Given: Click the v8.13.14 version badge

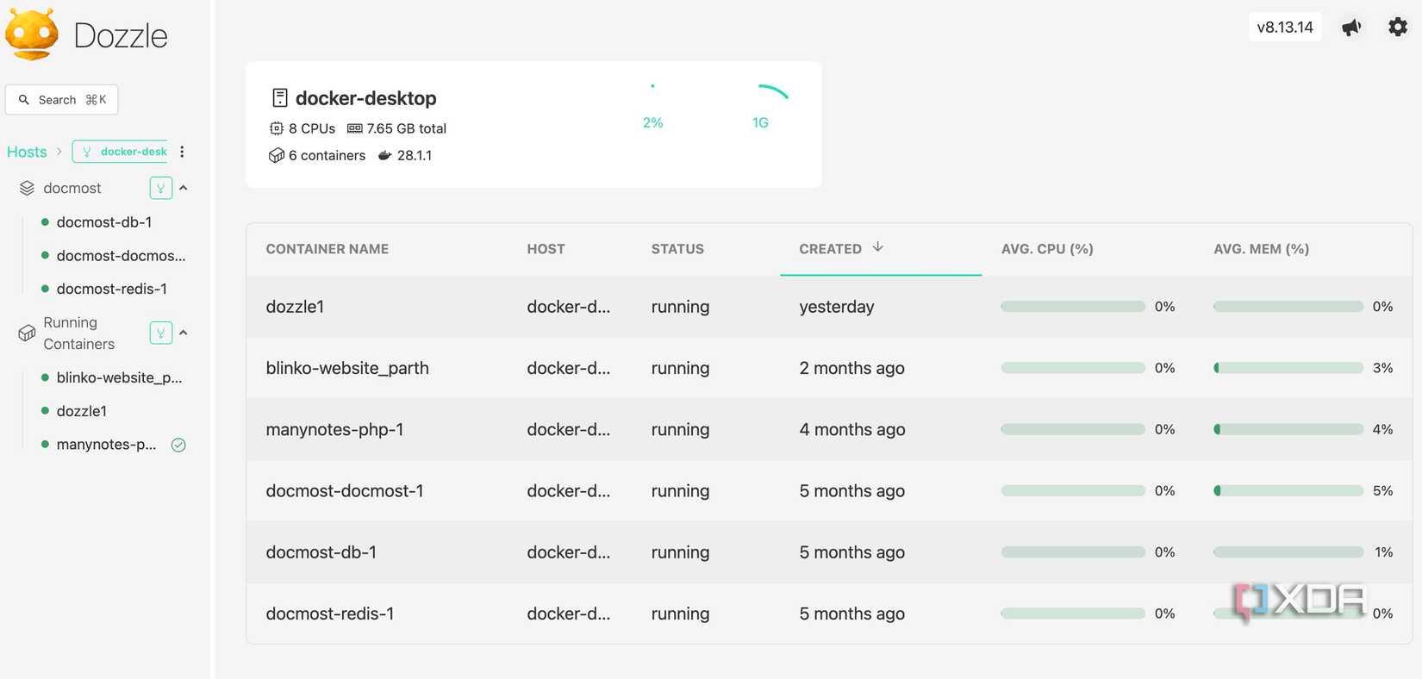Looking at the screenshot, I should point(1285,27).
